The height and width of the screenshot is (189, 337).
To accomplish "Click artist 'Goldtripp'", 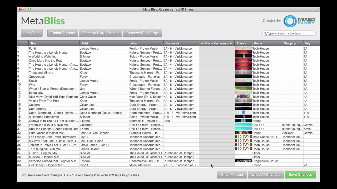I will (86, 125).
